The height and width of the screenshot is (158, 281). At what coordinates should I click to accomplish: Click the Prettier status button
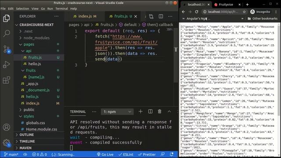coord(147,154)
